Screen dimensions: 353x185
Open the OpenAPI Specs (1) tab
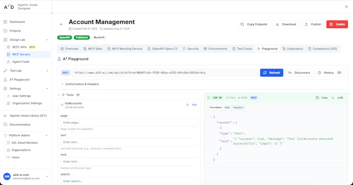point(162,49)
